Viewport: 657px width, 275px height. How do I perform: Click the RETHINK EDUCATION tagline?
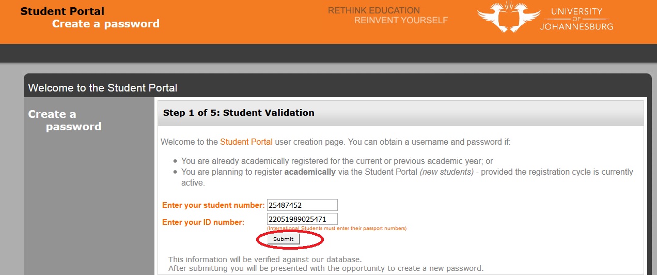point(374,10)
